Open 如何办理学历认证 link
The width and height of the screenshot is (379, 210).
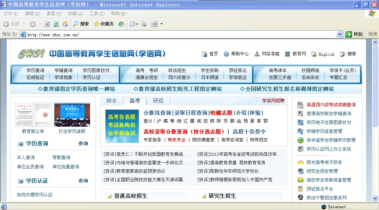pos(34,195)
